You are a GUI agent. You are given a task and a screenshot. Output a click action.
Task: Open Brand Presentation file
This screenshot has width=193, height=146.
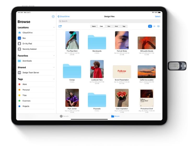point(122,72)
